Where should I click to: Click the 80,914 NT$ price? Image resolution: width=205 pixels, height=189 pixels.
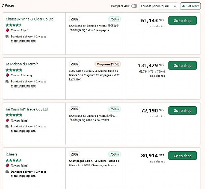152,156
